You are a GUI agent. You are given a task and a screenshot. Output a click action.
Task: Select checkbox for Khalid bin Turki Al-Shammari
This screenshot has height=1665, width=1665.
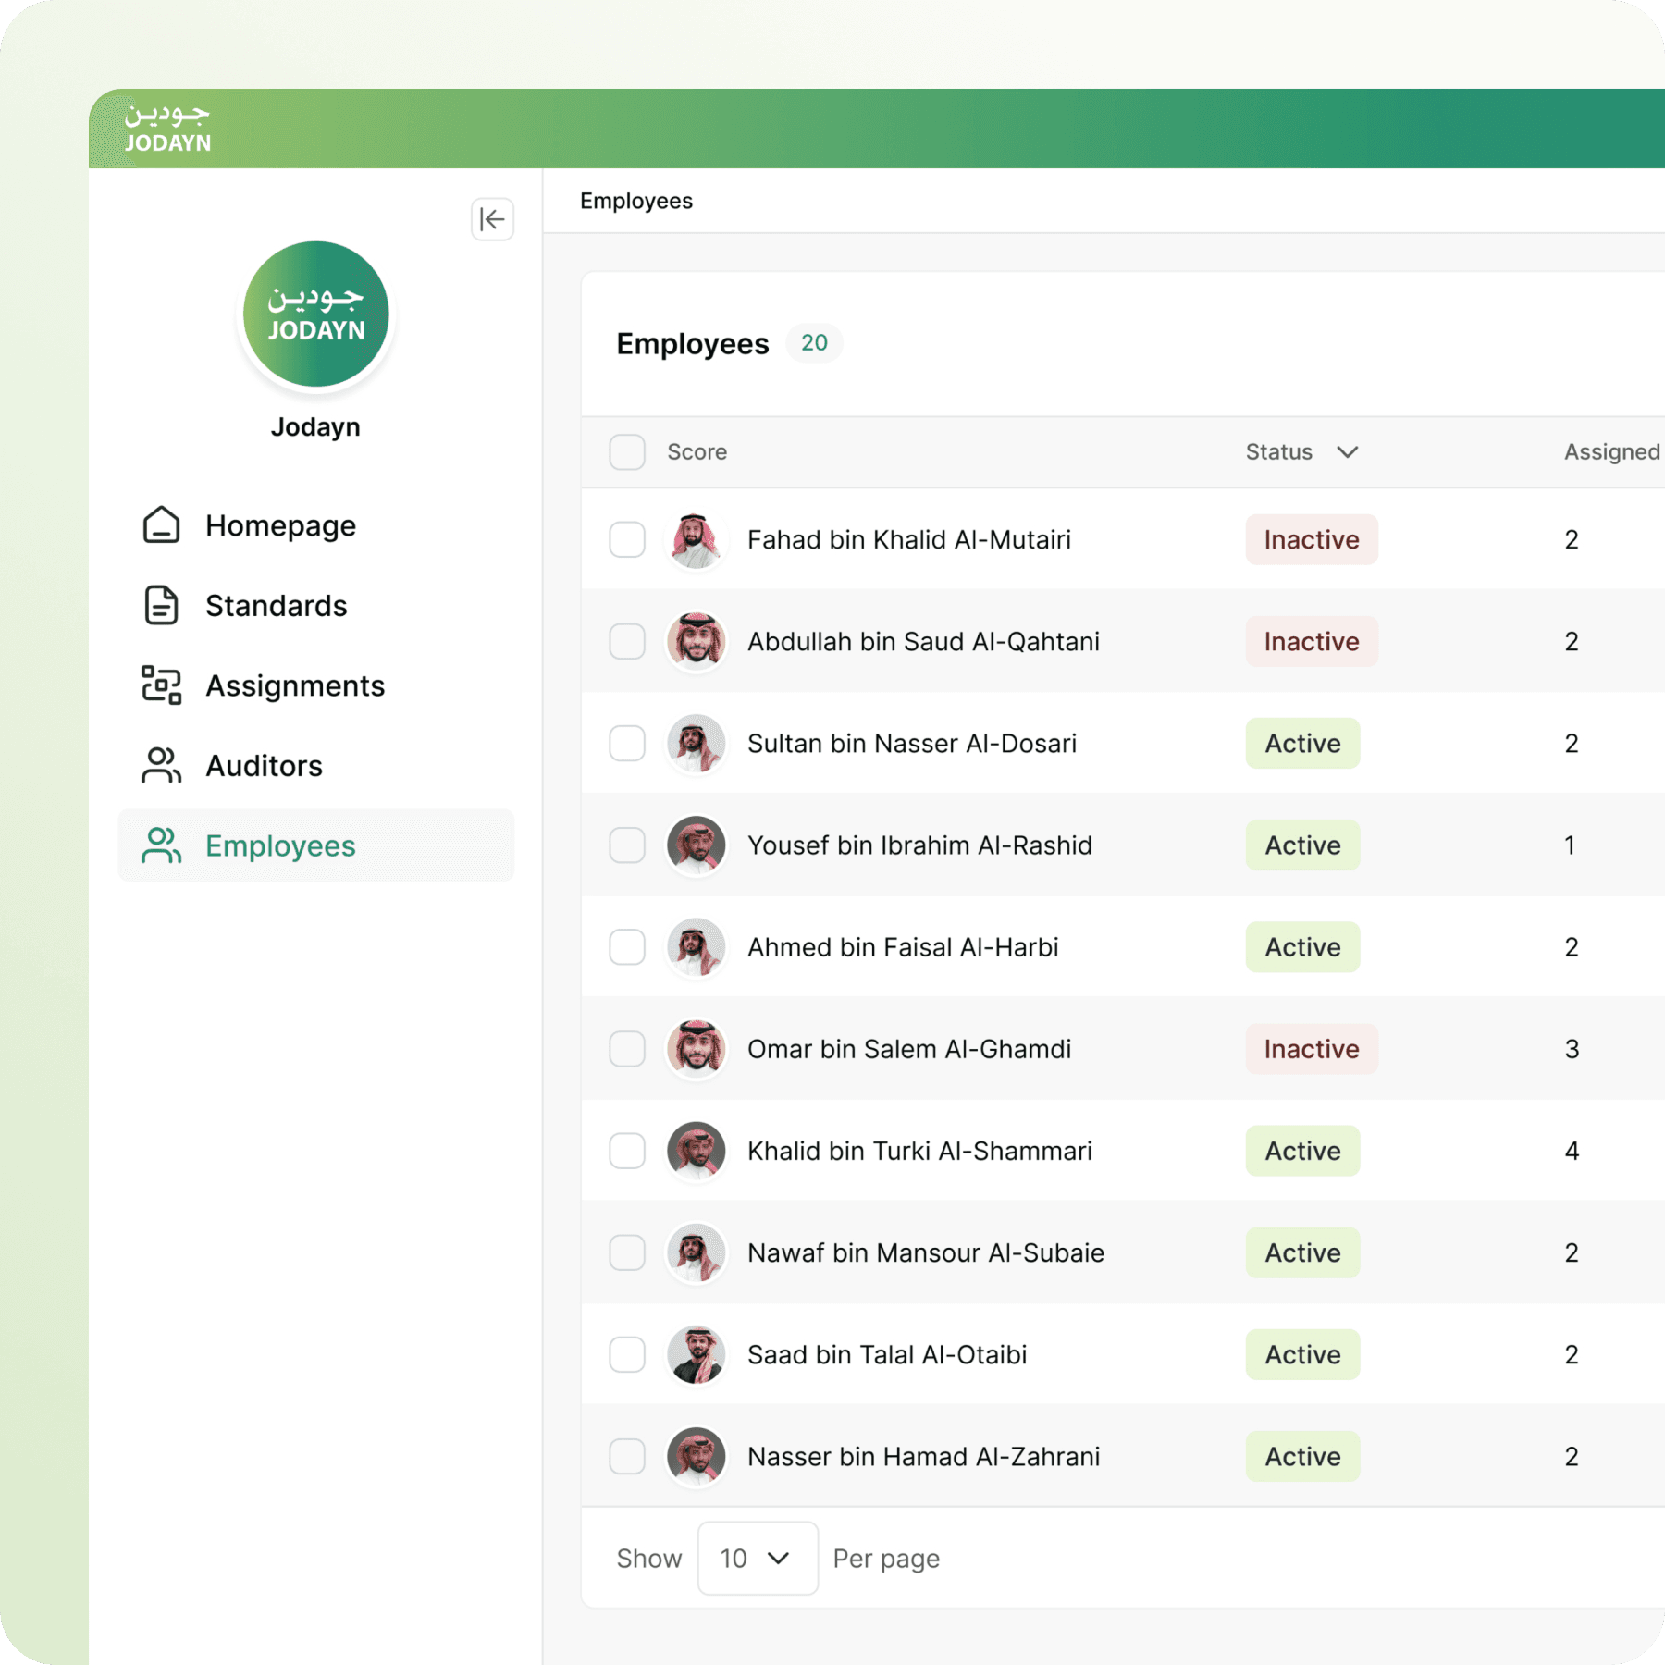(627, 1151)
